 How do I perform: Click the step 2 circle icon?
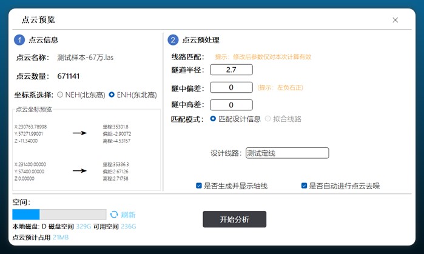(173, 40)
